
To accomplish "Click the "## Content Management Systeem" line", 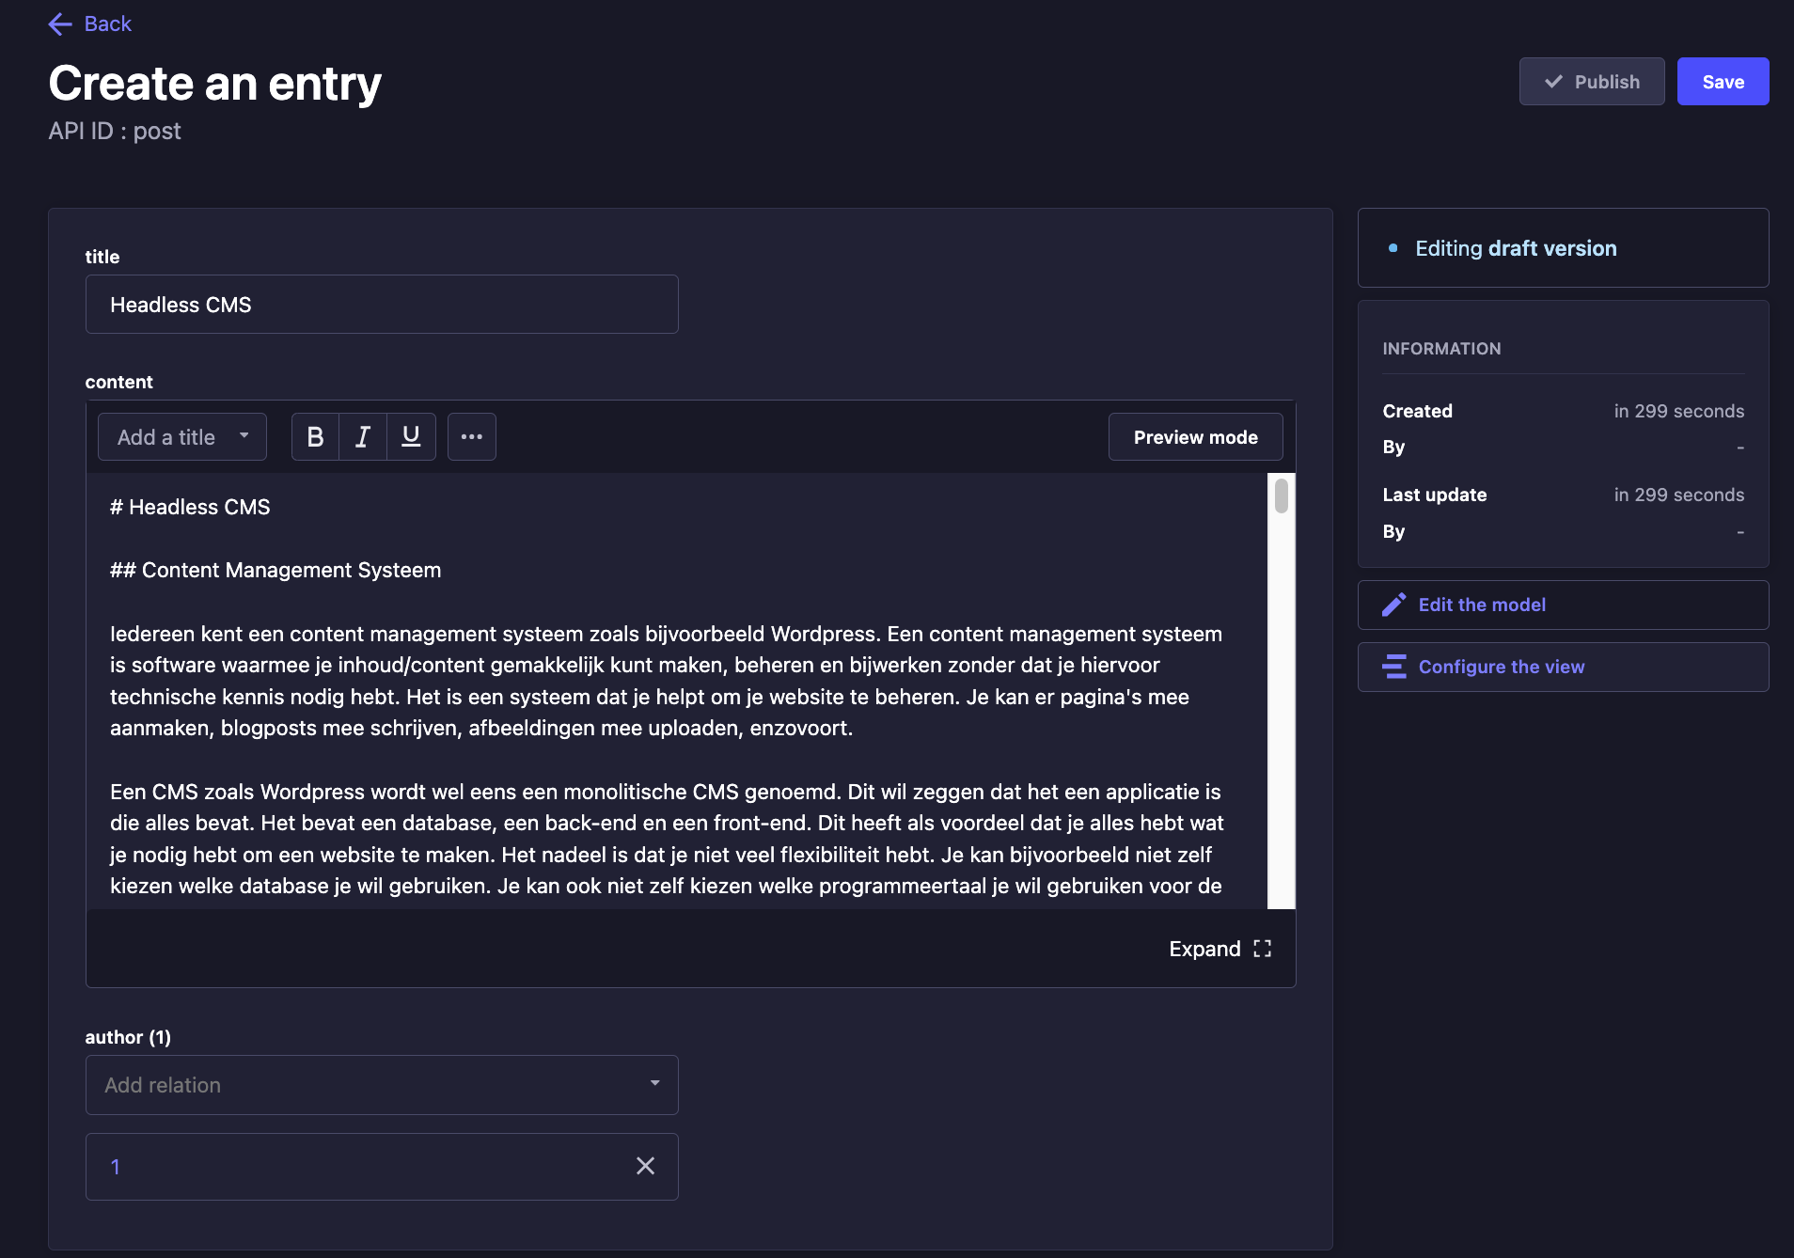I will tap(275, 570).
